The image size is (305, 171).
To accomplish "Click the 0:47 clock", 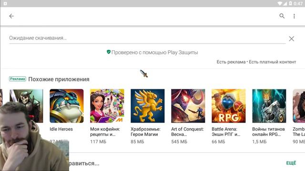I will pos(298,3).
